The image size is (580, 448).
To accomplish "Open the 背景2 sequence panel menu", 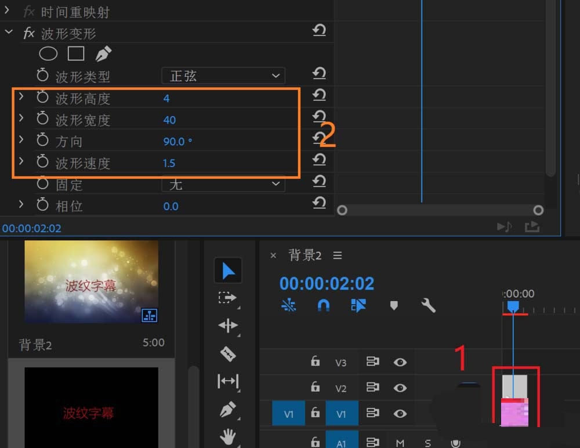I will 338,255.
